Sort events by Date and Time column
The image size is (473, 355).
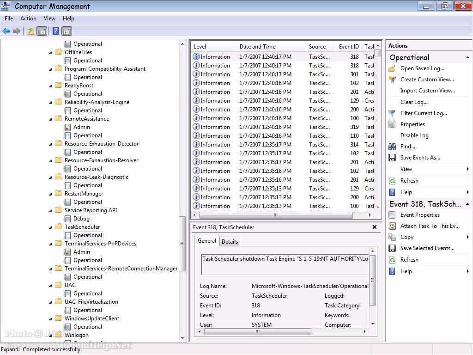271,47
